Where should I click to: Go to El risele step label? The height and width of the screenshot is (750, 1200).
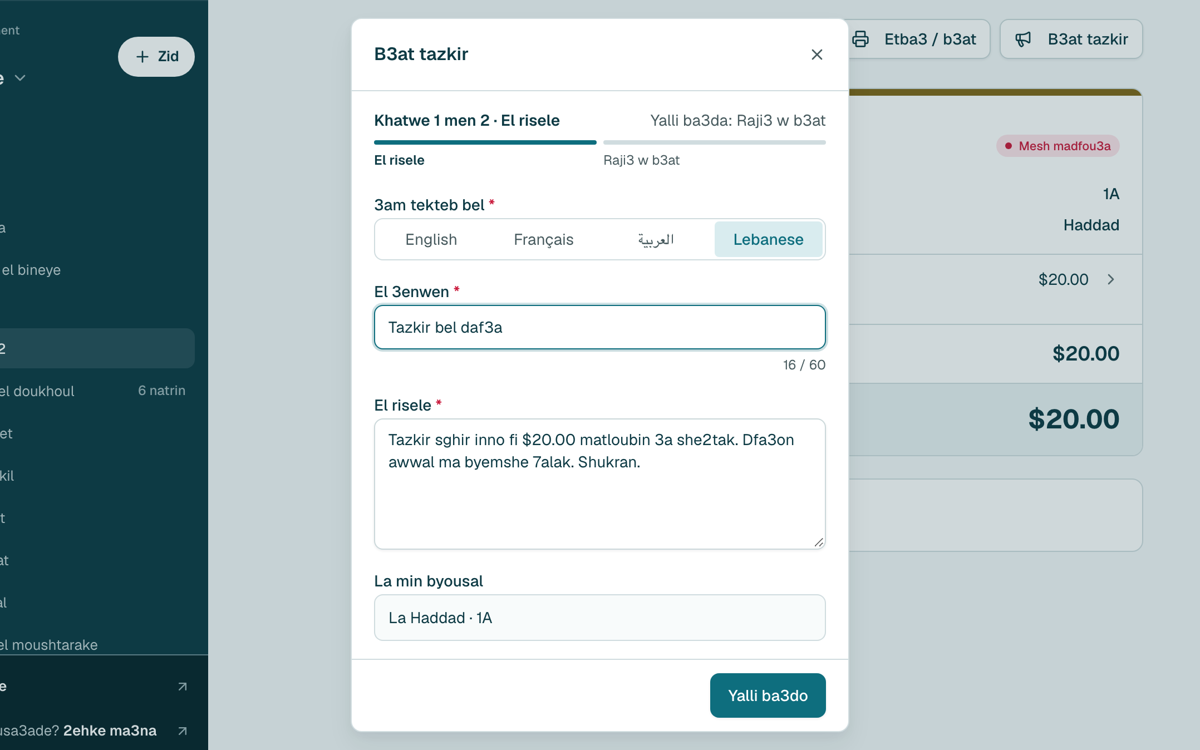[399, 160]
